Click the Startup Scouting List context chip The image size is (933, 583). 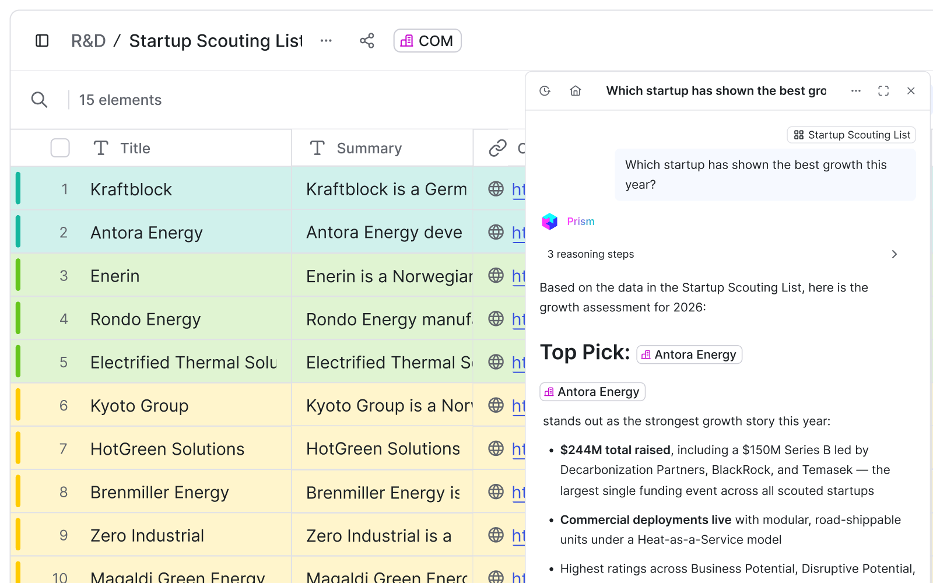click(851, 135)
